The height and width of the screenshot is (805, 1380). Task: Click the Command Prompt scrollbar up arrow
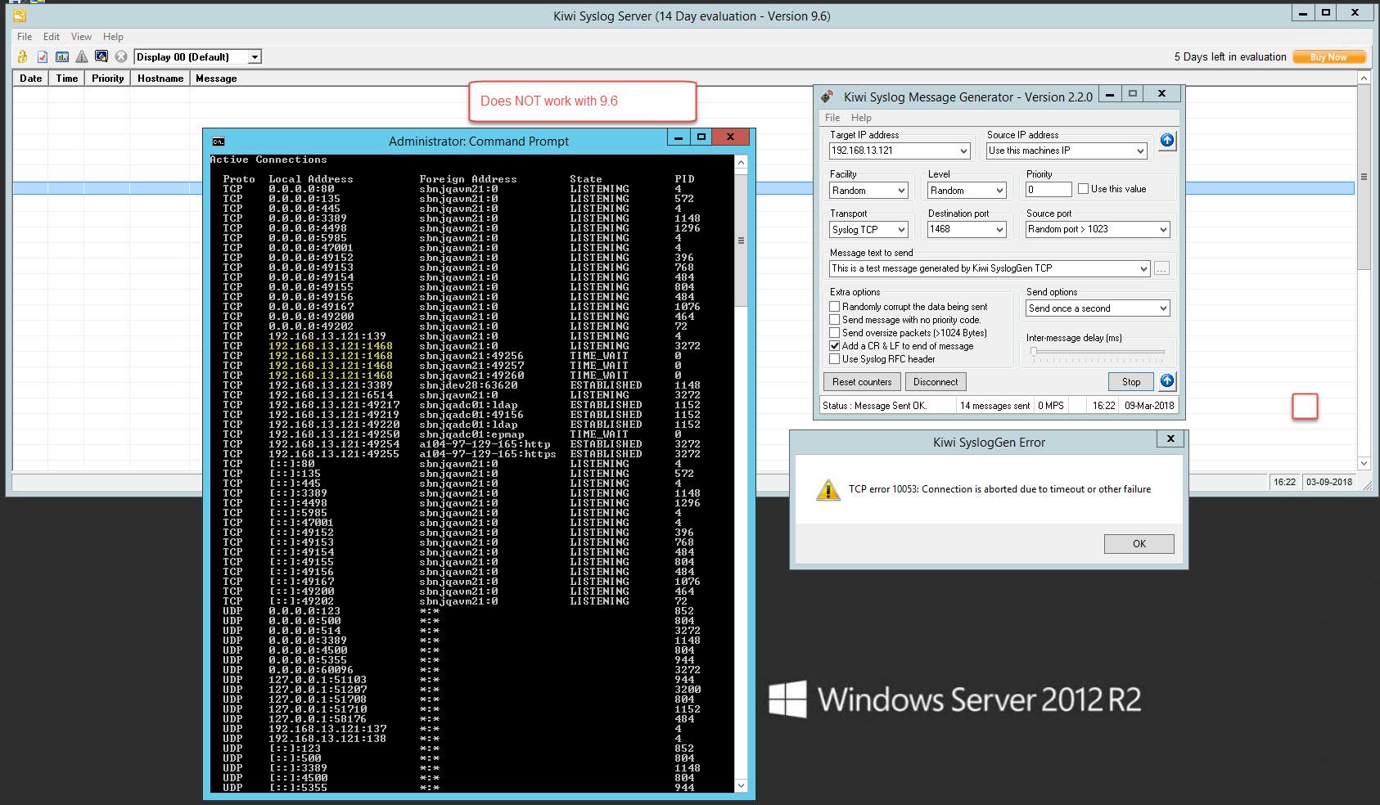741,162
